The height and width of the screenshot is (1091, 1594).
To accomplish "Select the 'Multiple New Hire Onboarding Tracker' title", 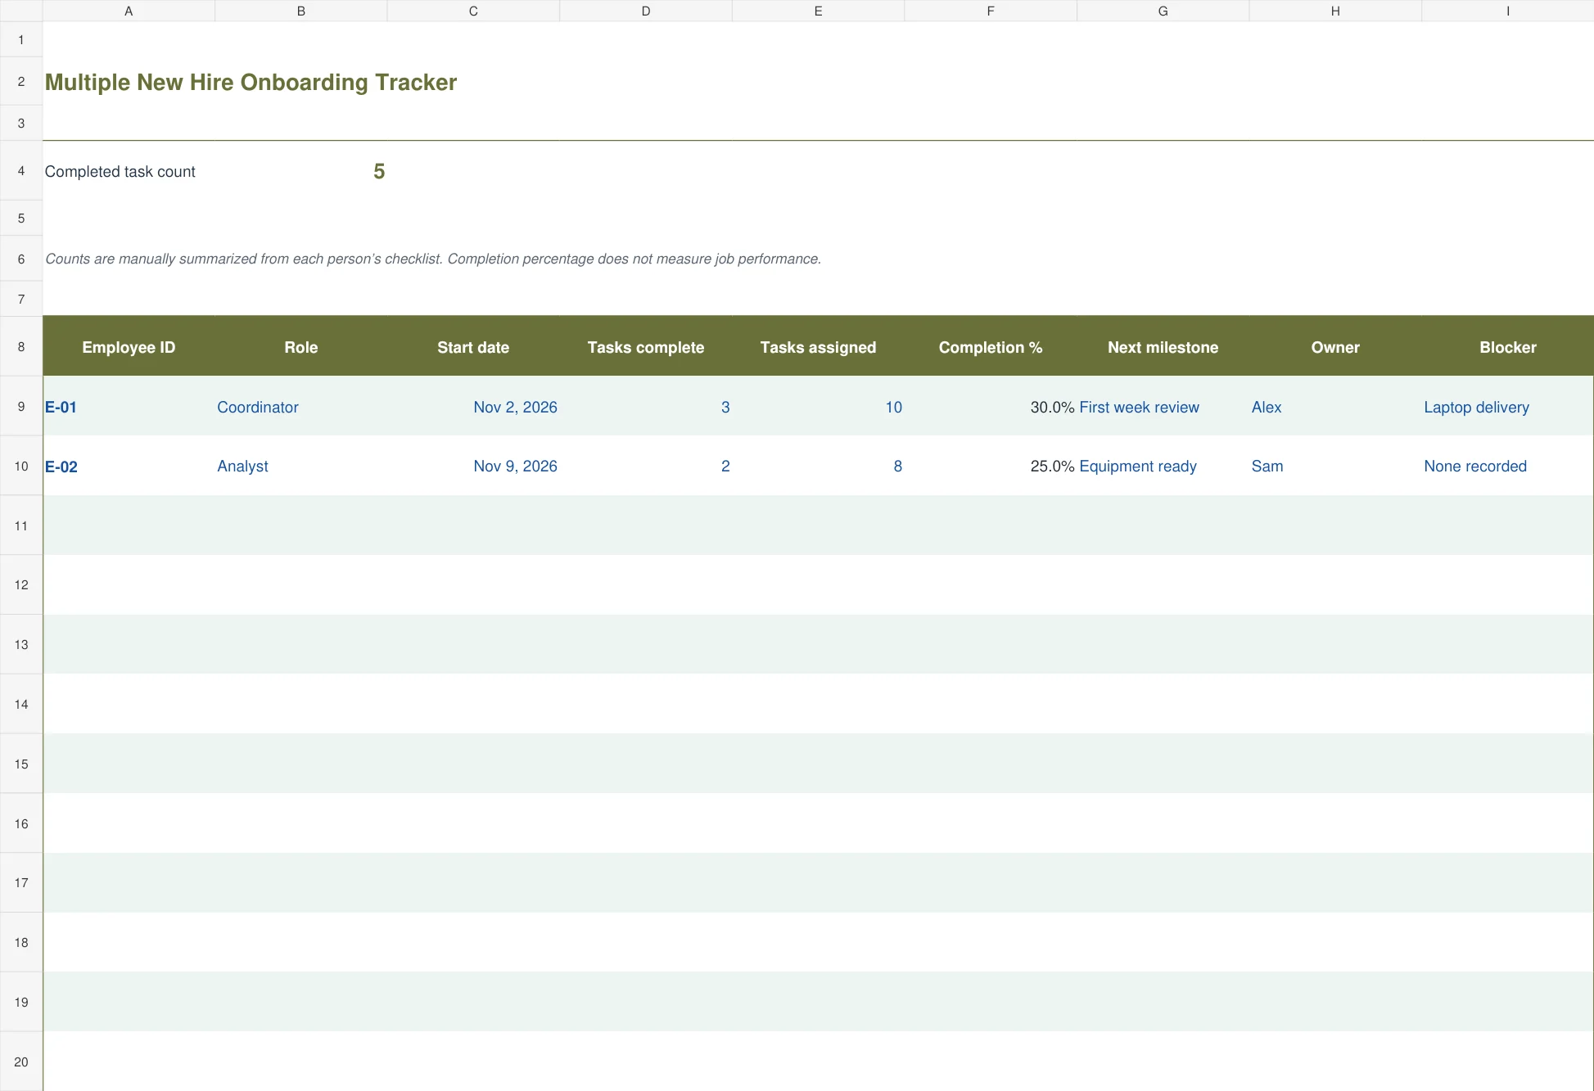I will tap(251, 82).
